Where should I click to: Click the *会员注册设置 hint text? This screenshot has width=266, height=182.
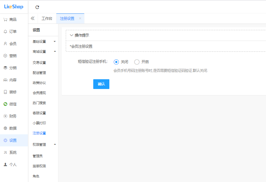(x=81, y=46)
